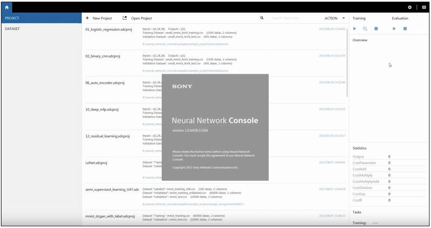The image size is (431, 228).
Task: Open 12_residual_learning.sdcproj
Action: (x=107, y=136)
